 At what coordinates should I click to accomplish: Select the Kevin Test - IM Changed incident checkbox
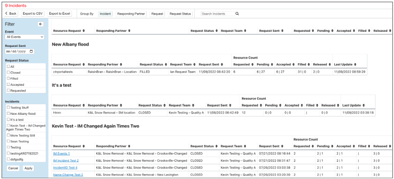point(8,125)
